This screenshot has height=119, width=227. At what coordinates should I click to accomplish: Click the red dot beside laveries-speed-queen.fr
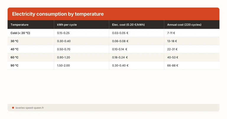click(13, 108)
